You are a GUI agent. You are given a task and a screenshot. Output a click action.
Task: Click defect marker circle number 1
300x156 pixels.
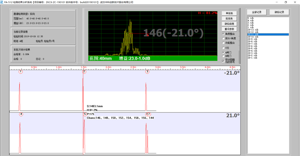click(21, 72)
